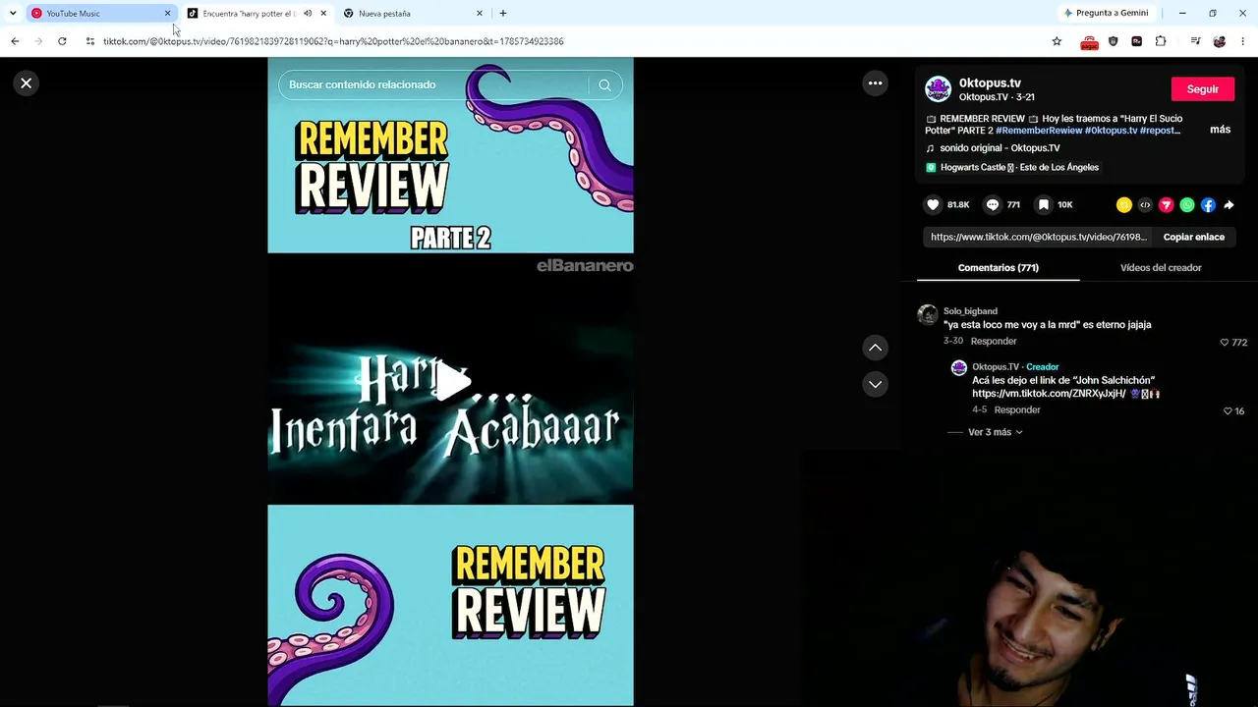1258x707 pixels.
Task: Reply to Solo_bigband's comment
Action: pyautogui.click(x=994, y=342)
